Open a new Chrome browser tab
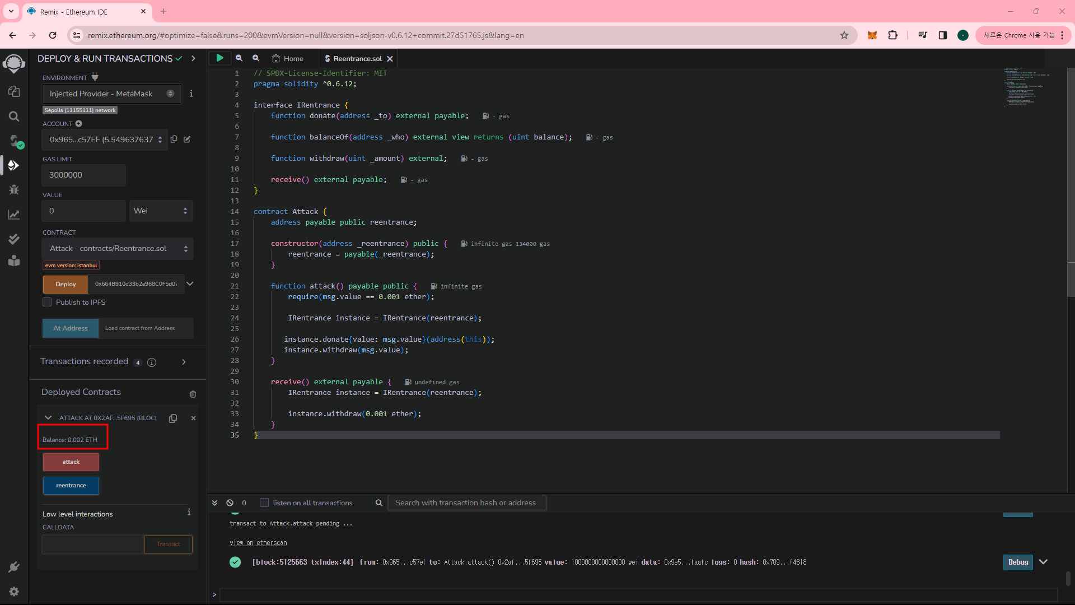The height and width of the screenshot is (605, 1075). pos(163,11)
